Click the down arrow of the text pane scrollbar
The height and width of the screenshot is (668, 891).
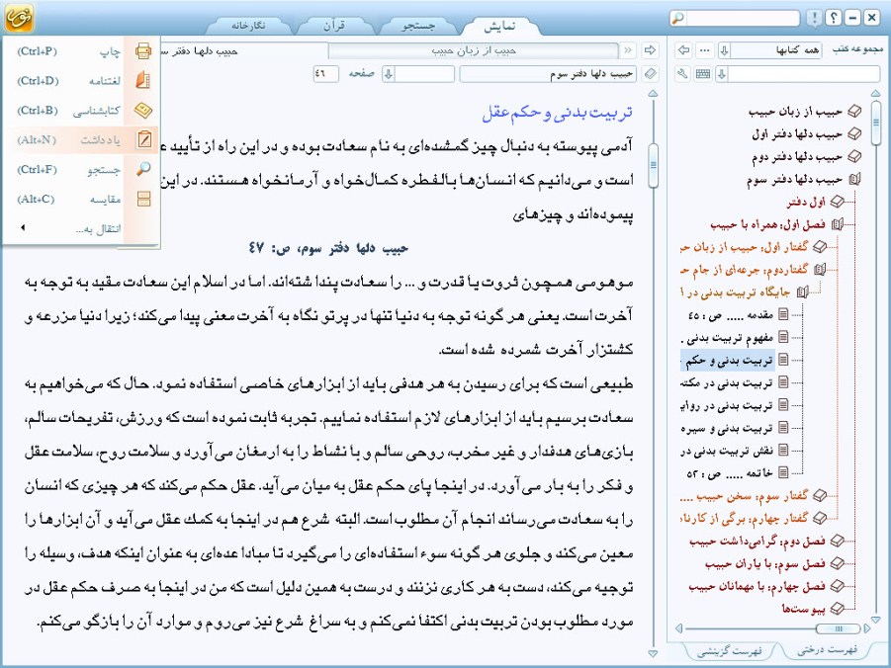point(653,653)
